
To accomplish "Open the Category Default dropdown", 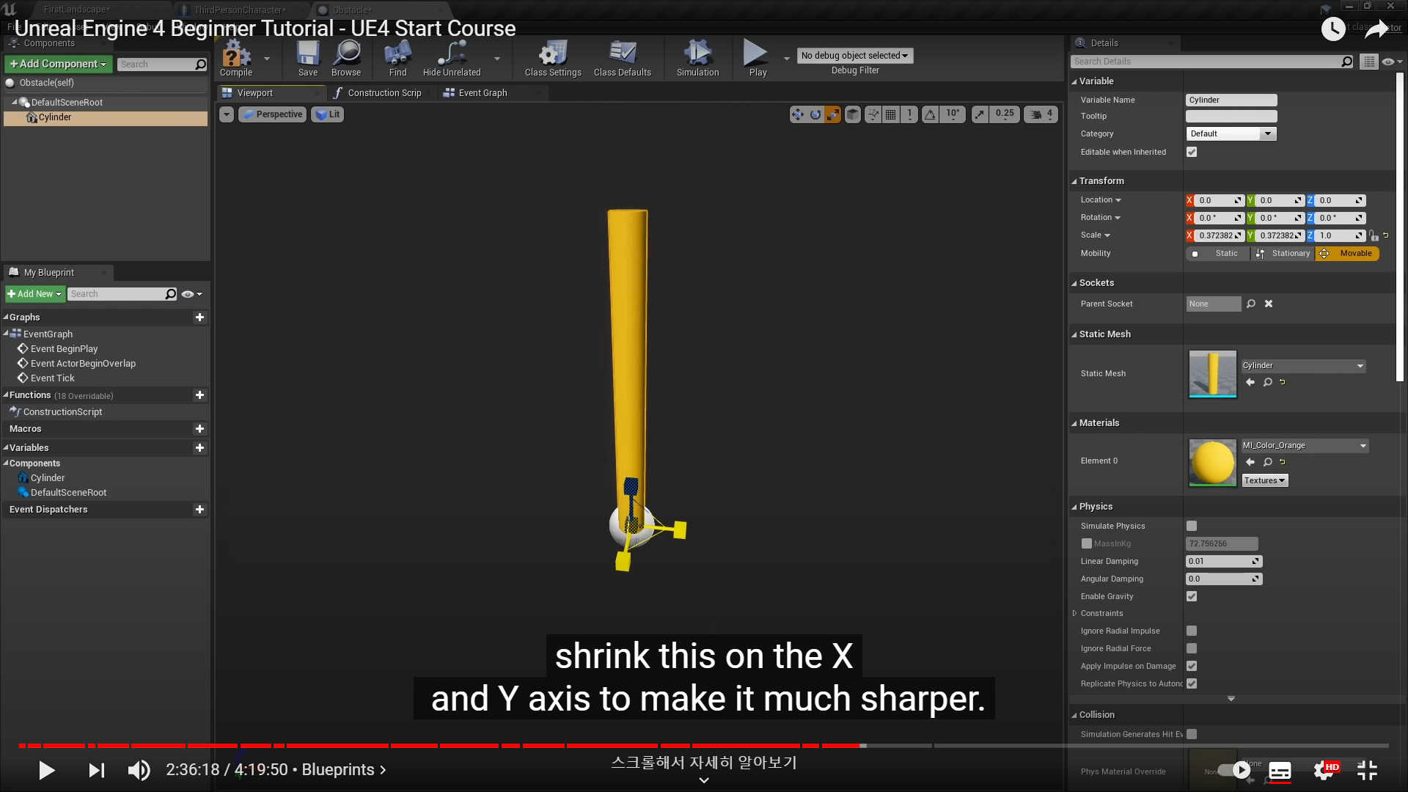I will click(1231, 133).
